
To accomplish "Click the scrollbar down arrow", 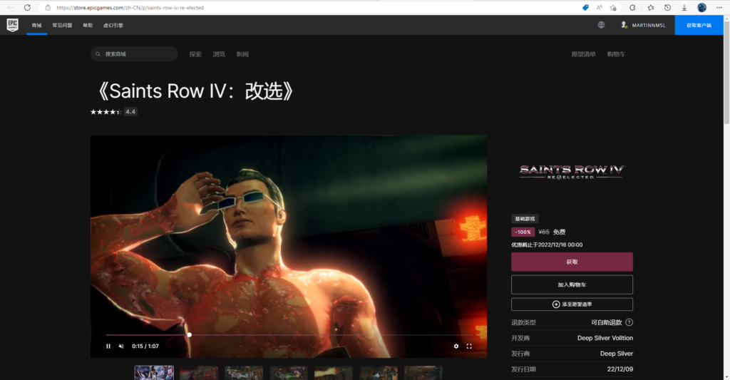I will [x=726, y=376].
